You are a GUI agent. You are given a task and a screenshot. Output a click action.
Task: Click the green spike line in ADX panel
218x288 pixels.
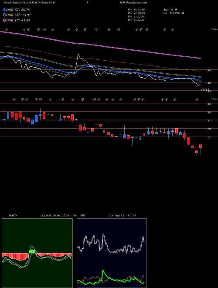click(x=103, y=271)
